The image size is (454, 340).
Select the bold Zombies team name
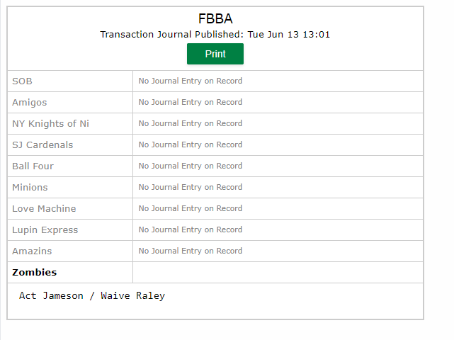click(x=35, y=272)
